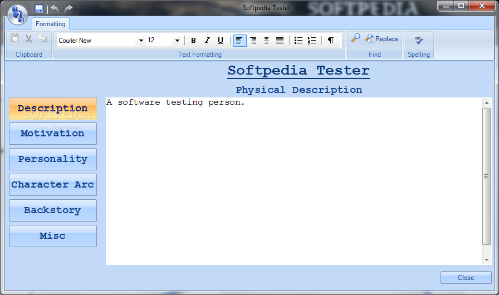Click the vertical scrollbar thumb
This screenshot has width=499, height=295.
(487, 176)
